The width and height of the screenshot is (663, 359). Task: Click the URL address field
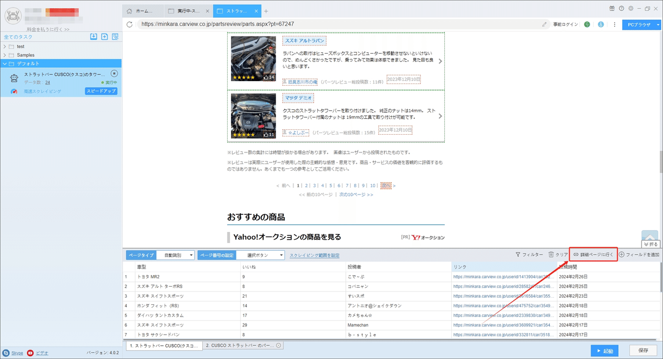coord(337,24)
